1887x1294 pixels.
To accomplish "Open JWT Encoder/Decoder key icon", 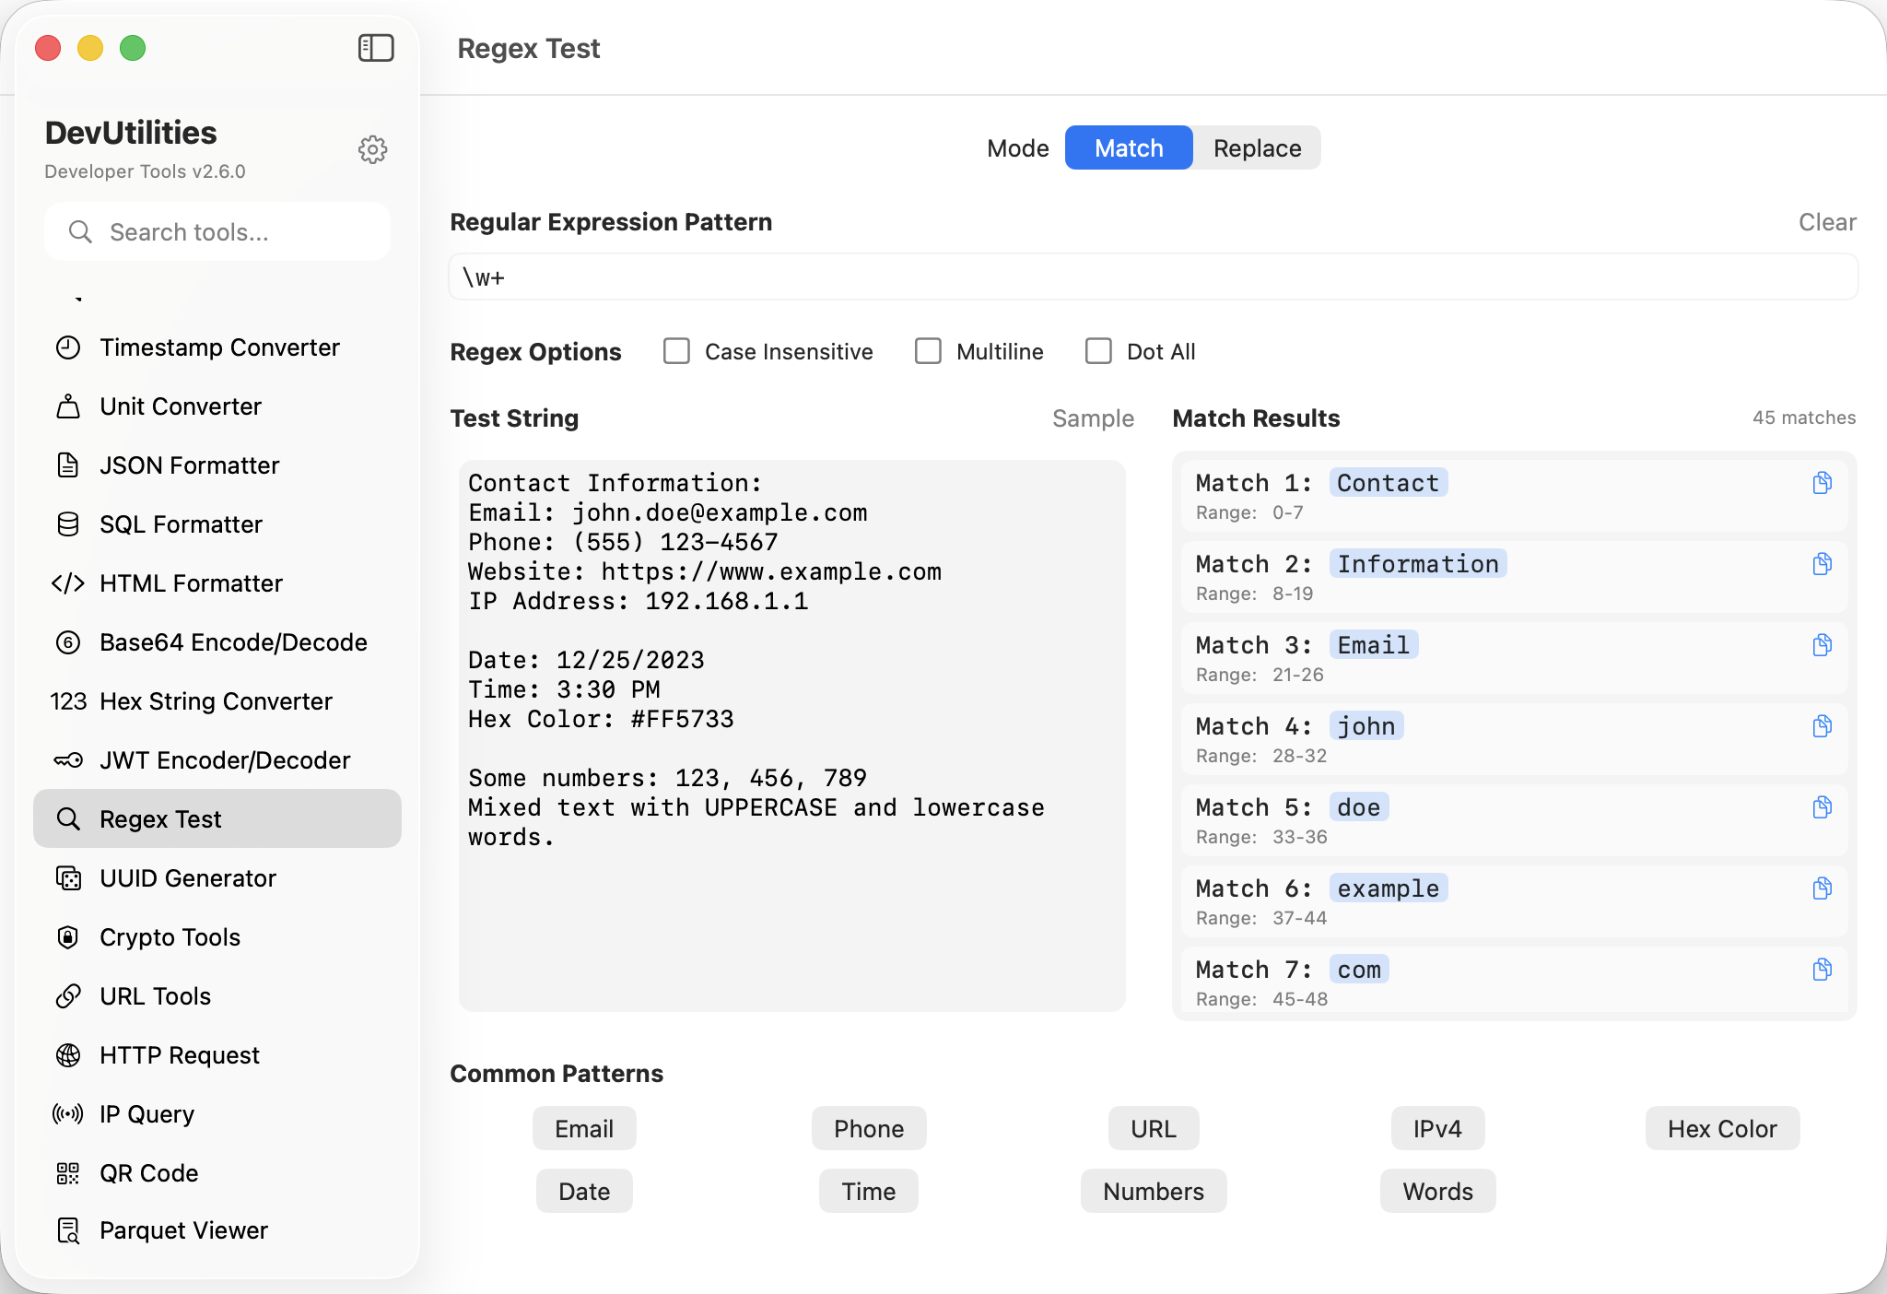I will click(x=68, y=760).
